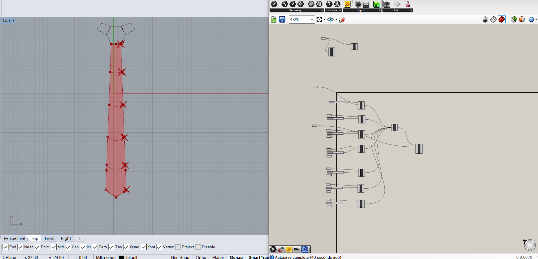Click the CPlane coordinate system label

(x=9, y=257)
